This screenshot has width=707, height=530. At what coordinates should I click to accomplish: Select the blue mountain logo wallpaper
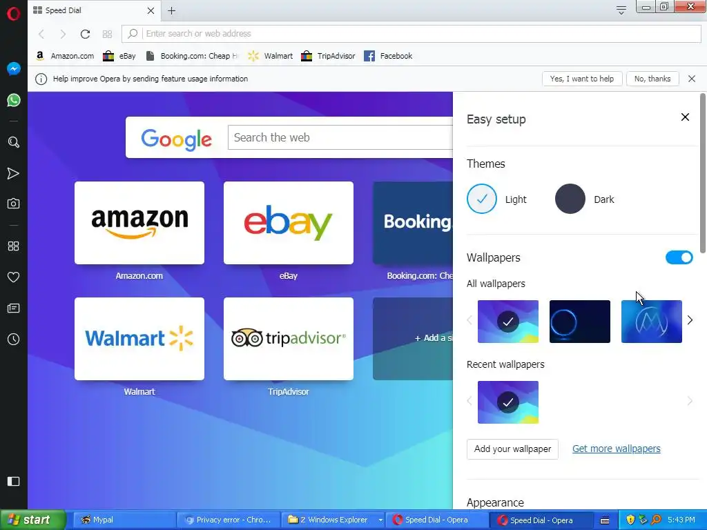click(x=652, y=322)
